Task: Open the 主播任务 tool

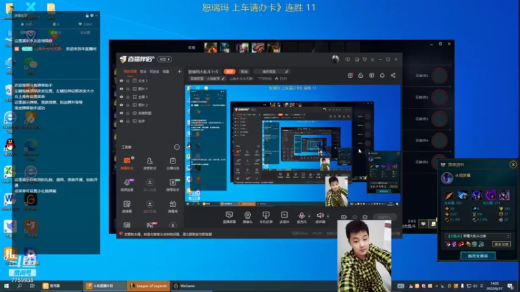Action: pos(173,164)
